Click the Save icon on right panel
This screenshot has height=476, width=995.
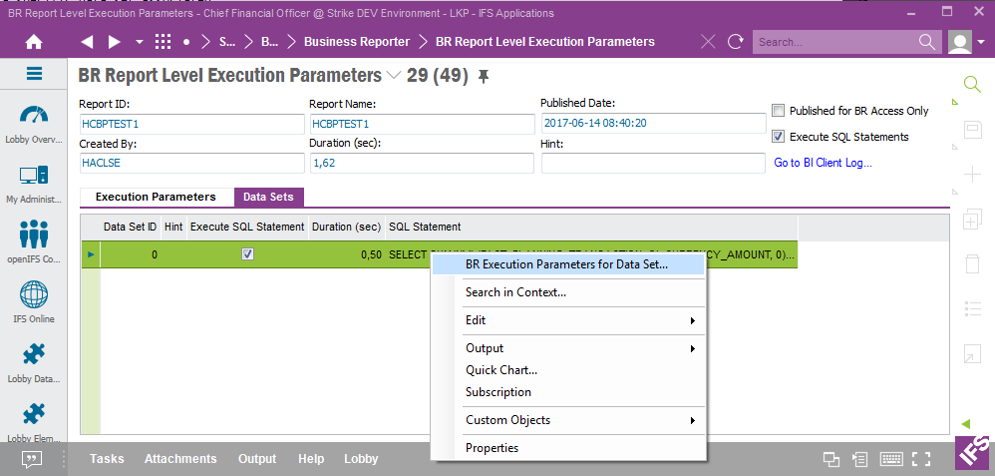[973, 130]
